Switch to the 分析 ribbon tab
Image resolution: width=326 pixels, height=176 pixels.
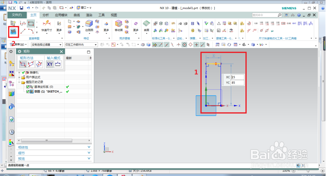point(46,15)
